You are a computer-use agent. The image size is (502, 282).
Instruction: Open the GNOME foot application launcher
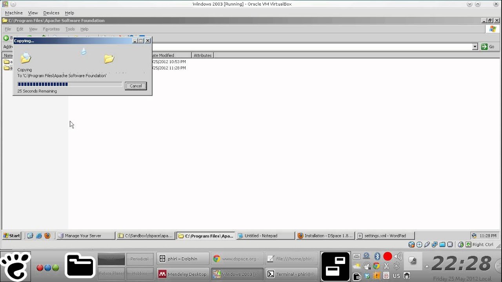coord(15,267)
